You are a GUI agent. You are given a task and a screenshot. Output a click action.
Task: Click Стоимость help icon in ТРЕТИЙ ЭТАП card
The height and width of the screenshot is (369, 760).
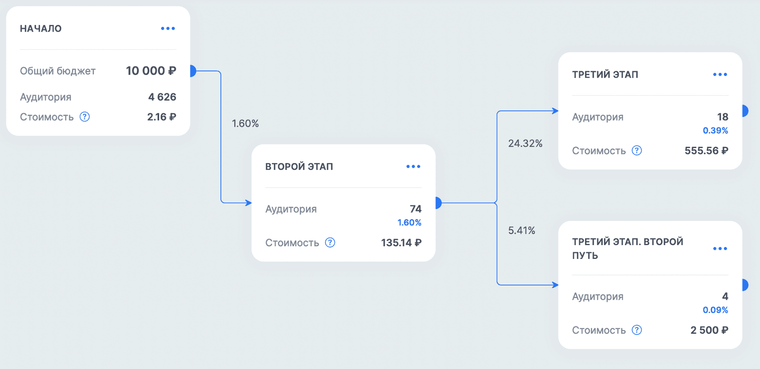click(637, 150)
